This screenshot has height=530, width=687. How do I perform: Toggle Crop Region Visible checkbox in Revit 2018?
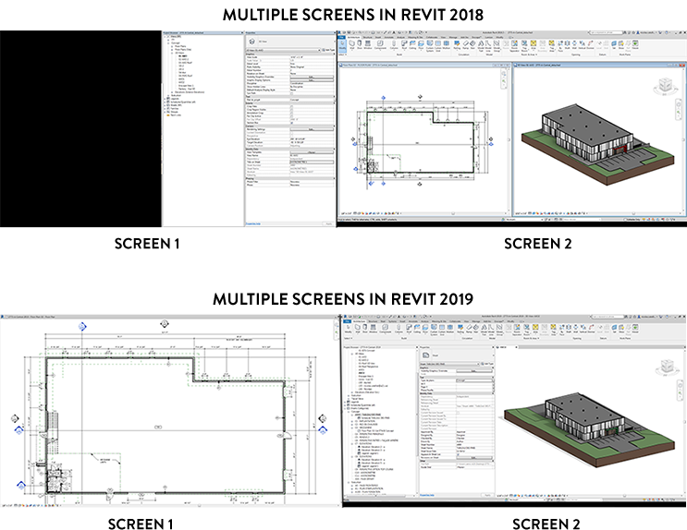click(292, 110)
